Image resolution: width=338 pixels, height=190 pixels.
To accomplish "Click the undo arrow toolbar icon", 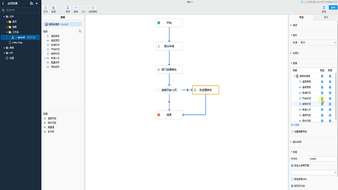I will [x=76, y=8].
